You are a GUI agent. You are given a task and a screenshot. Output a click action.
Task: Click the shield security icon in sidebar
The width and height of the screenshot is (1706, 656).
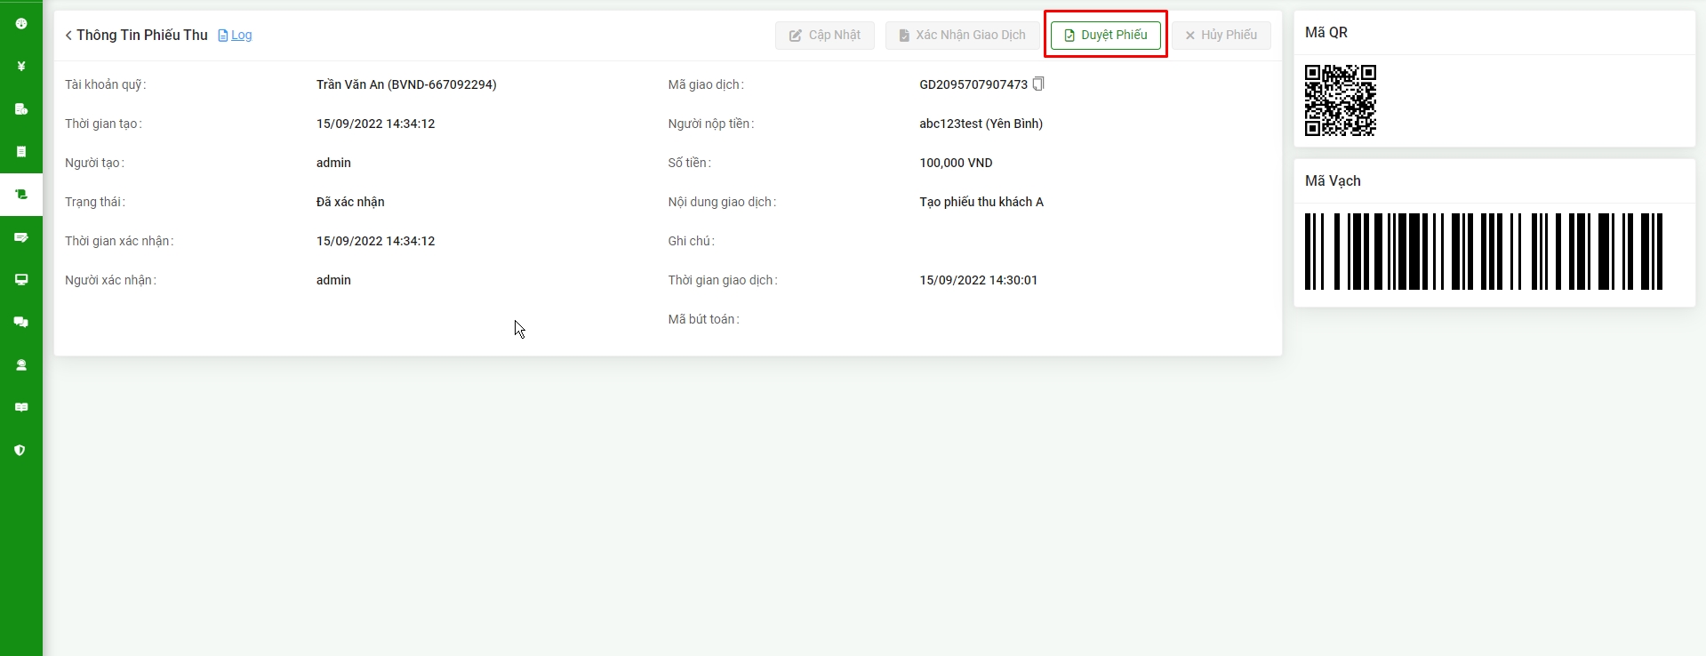(21, 451)
